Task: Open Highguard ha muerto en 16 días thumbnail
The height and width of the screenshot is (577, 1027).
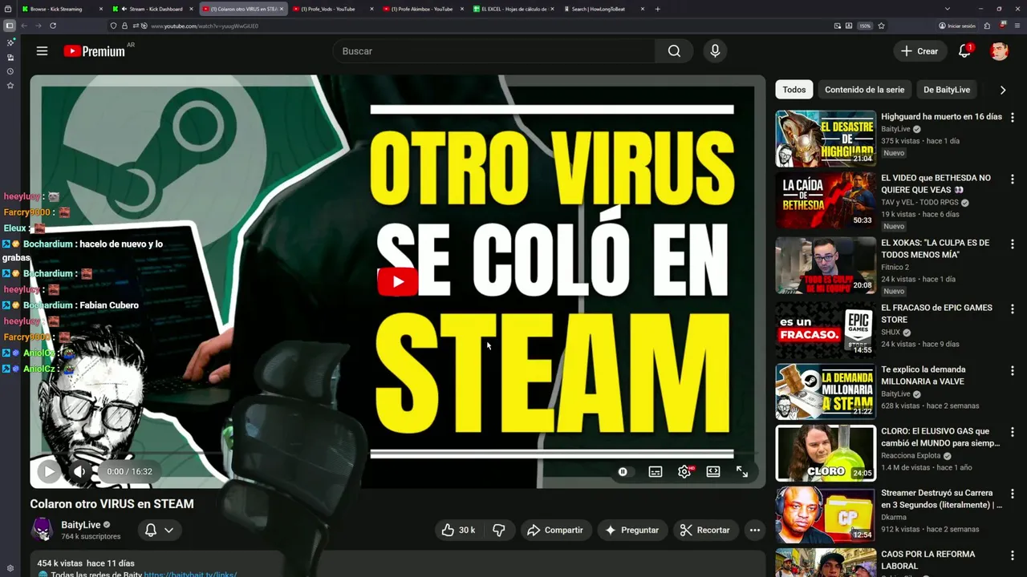Action: pos(826,139)
